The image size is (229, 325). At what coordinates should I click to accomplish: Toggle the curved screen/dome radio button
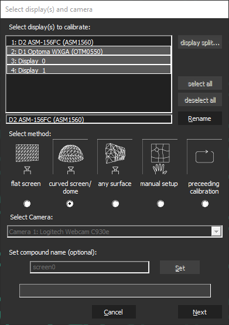[70, 204]
